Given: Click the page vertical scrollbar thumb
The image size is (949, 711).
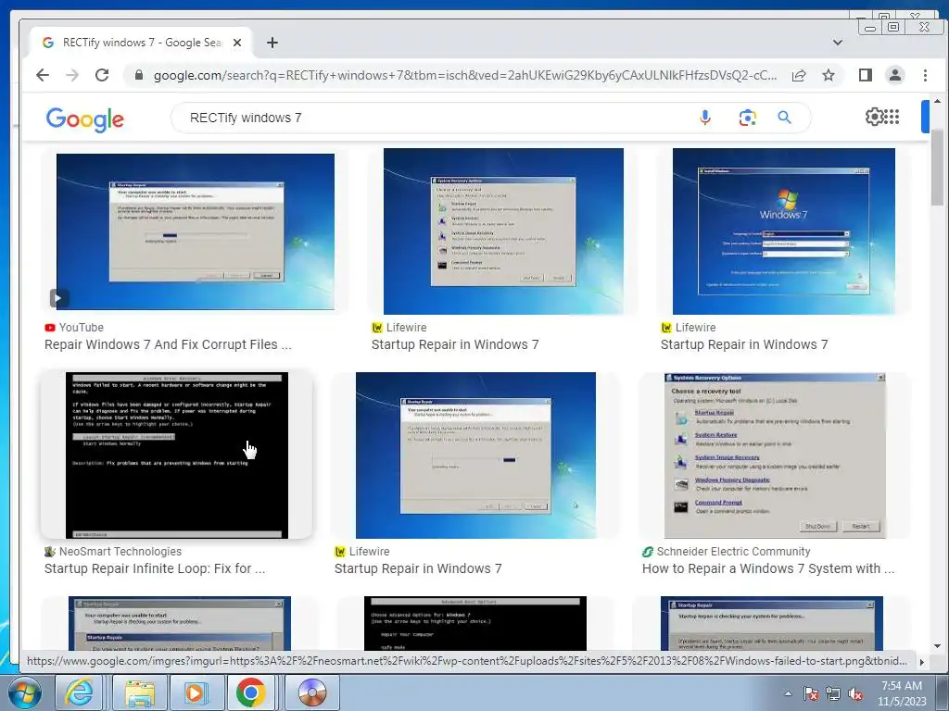Looking at the screenshot, I should point(937,167).
